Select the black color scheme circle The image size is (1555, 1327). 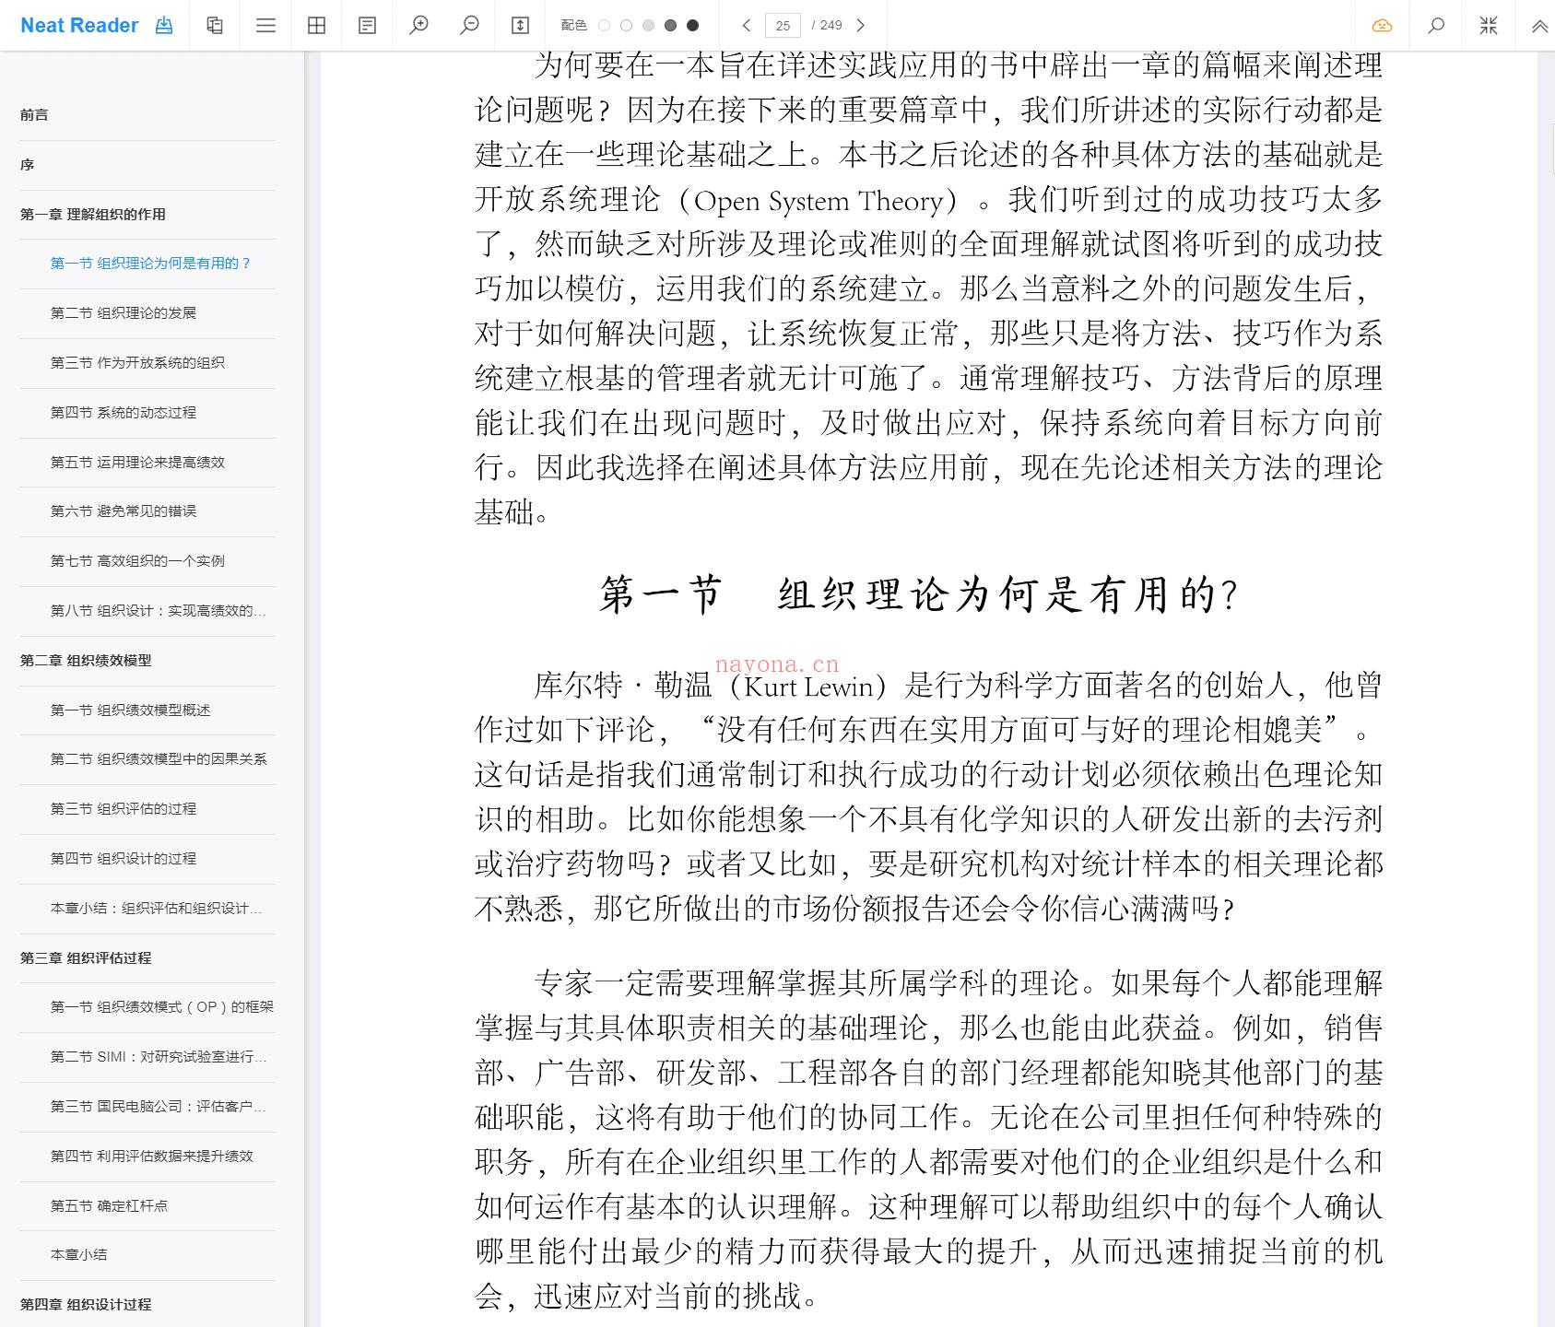point(692,26)
